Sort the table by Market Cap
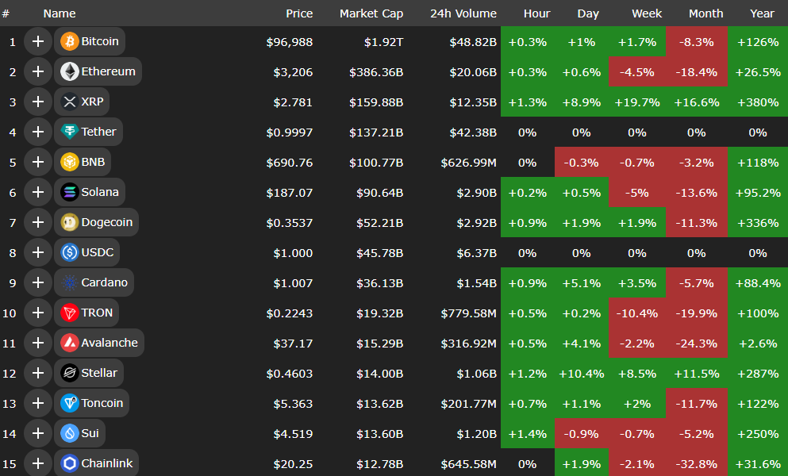Screen dimensions: 788x476 click(x=371, y=13)
